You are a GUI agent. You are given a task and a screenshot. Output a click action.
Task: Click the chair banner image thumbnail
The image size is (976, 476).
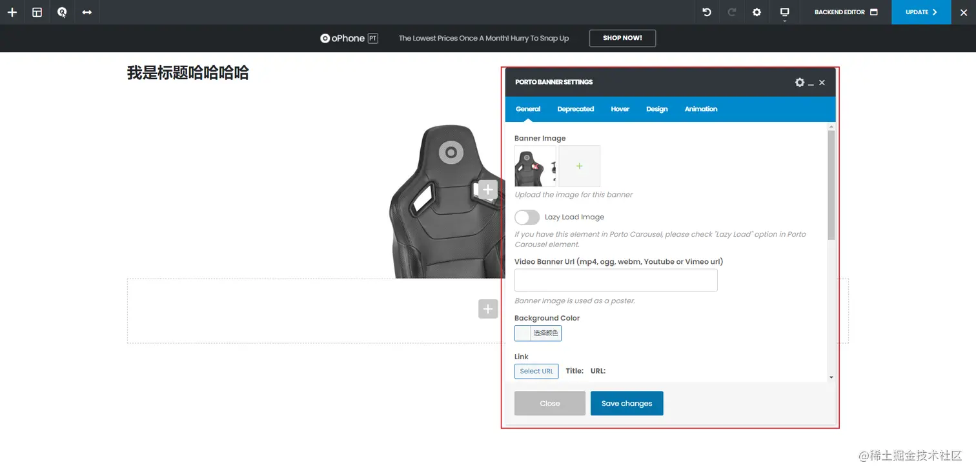(x=535, y=166)
